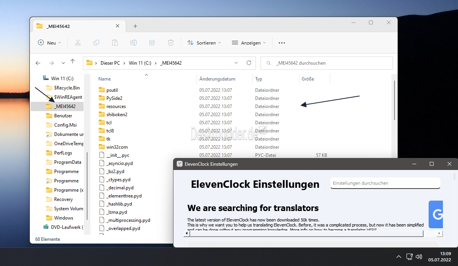Image resolution: width=458 pixels, height=266 pixels.
Task: Click the Share icon in Explorer toolbar
Action: pyautogui.click(x=152, y=43)
